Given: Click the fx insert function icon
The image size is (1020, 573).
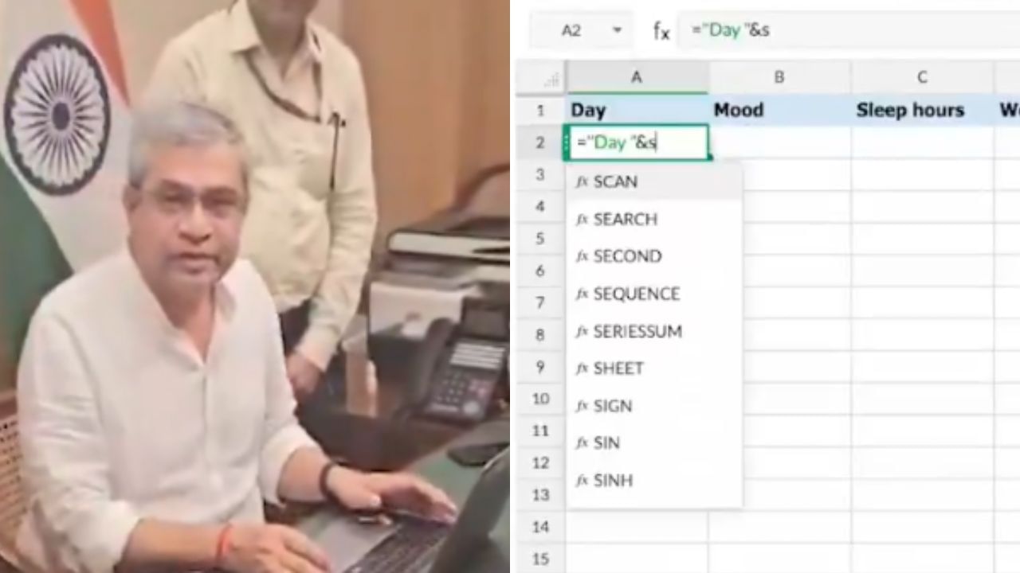Looking at the screenshot, I should 661,31.
